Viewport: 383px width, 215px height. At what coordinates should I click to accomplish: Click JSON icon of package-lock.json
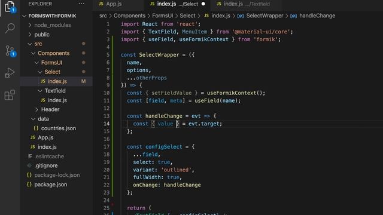pos(29,175)
